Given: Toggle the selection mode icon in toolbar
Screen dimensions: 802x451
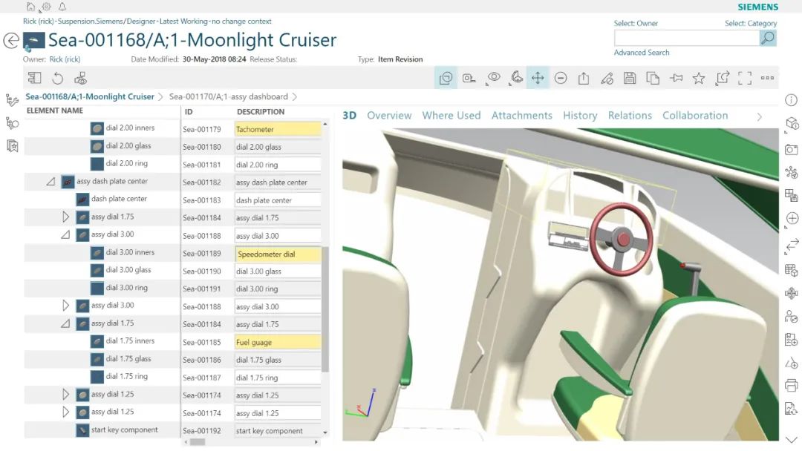Looking at the screenshot, I should tap(446, 78).
